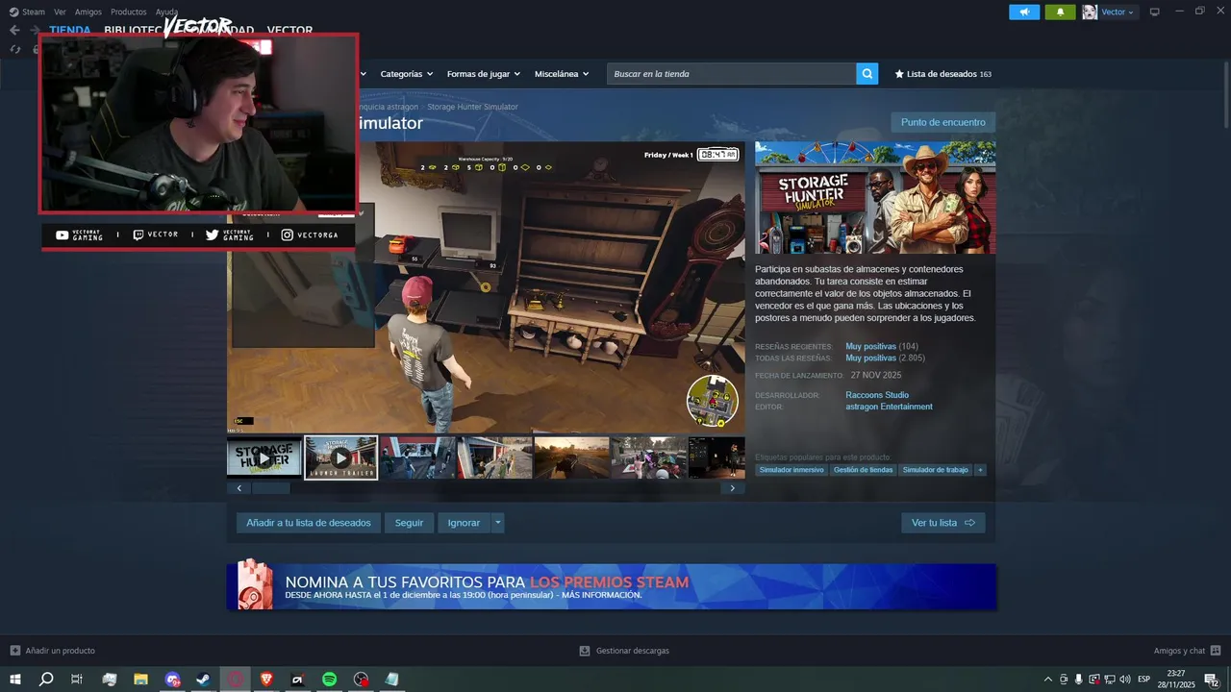The height and width of the screenshot is (692, 1231).
Task: Click the Premios Steam nomination banner
Action: click(612, 586)
